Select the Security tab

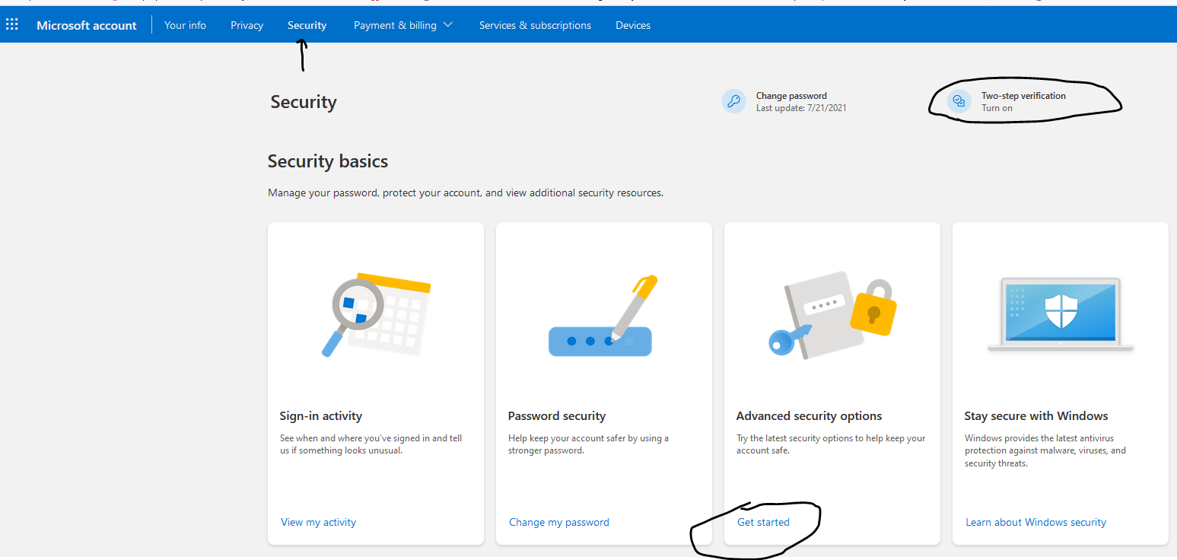[307, 25]
